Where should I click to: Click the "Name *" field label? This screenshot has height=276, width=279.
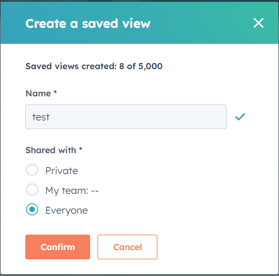[41, 93]
